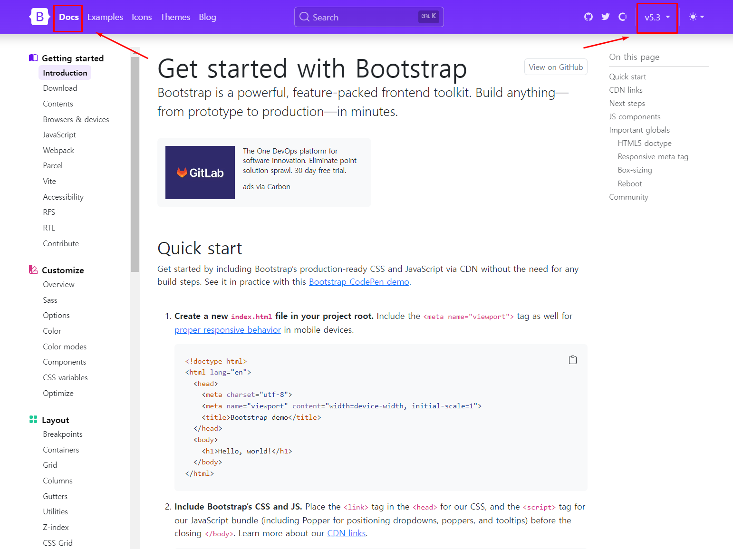Open the Docs nav item
Screen dimensions: 733x549
point(69,17)
